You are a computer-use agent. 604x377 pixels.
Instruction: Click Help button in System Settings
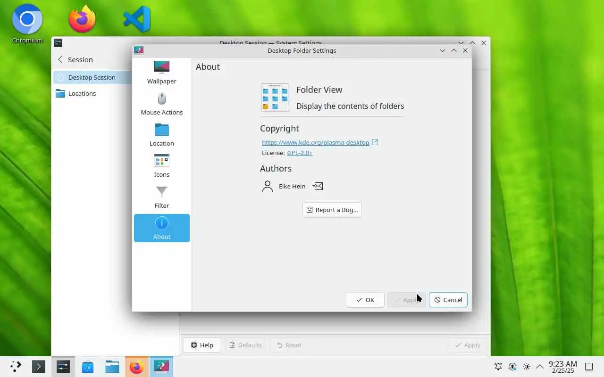tap(201, 345)
